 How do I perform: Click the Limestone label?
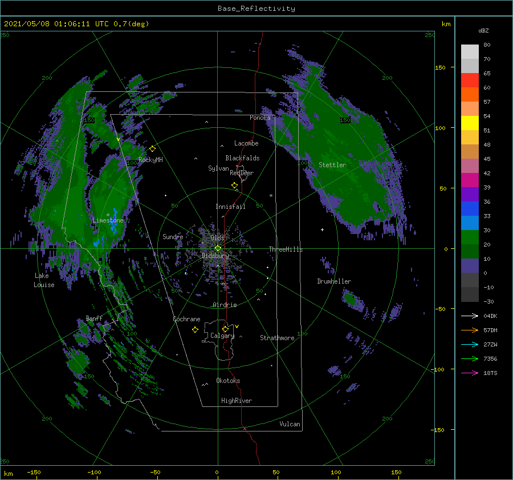(x=108, y=220)
